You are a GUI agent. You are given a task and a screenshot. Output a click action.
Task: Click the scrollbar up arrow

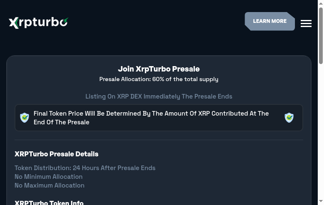click(x=321, y=3)
